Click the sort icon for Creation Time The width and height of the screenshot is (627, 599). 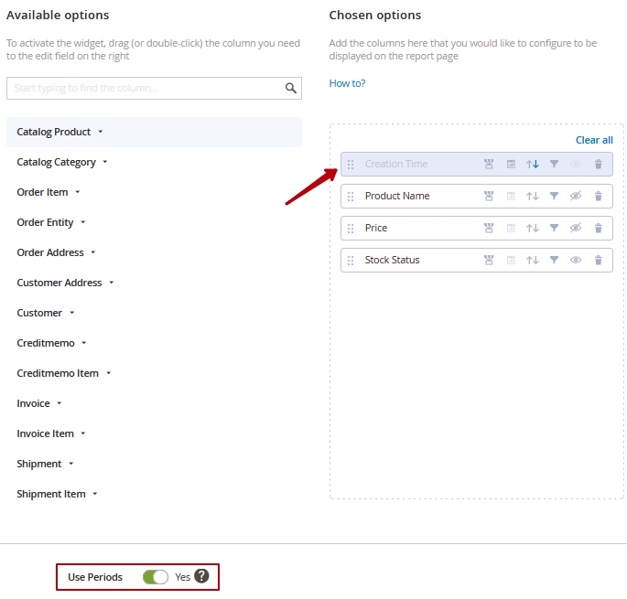click(533, 165)
